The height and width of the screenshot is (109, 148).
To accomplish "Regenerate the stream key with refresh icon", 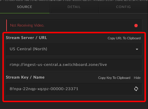I will [x=136, y=89].
